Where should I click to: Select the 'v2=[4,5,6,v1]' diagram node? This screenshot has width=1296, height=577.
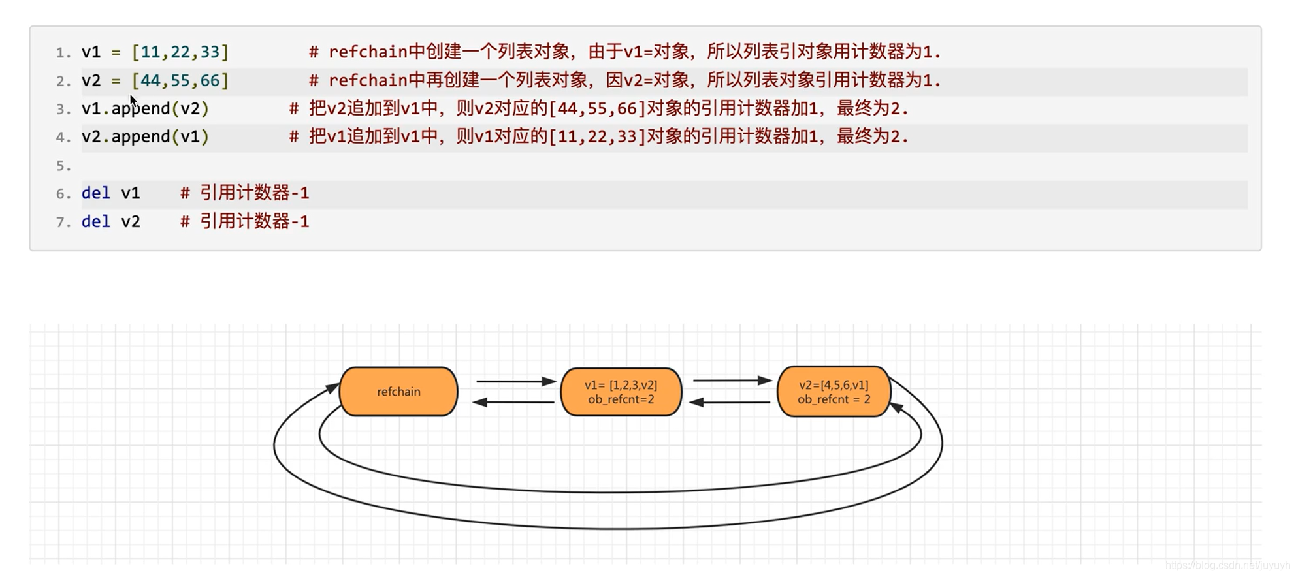[834, 392]
